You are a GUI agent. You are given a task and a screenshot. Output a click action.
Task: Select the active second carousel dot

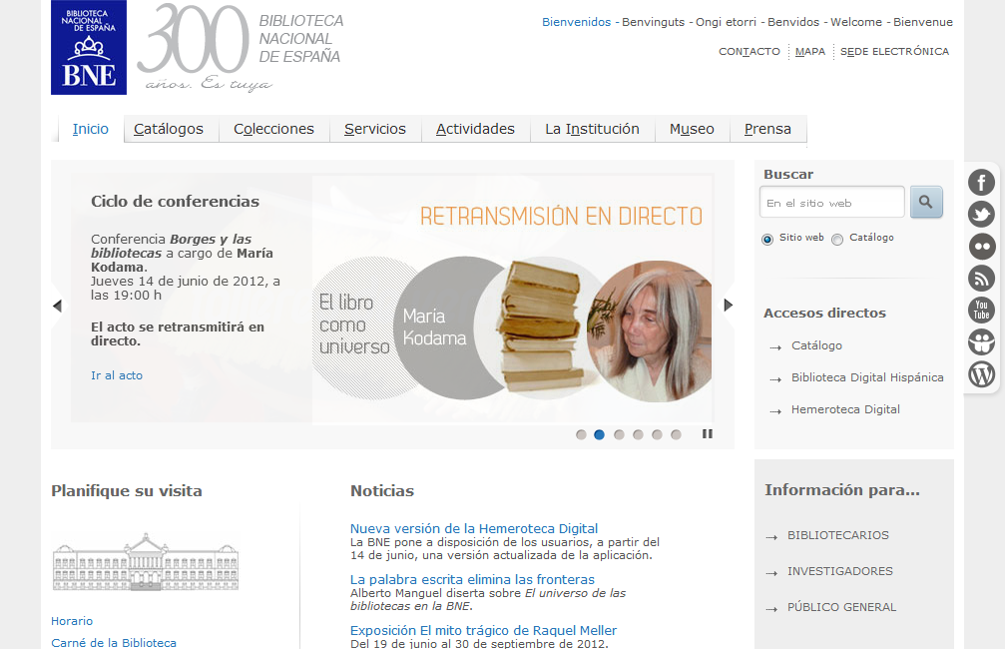click(599, 434)
